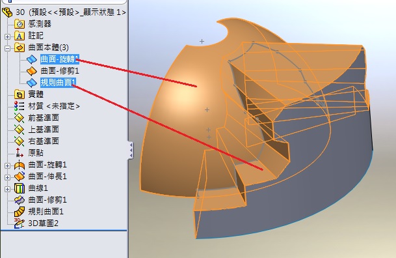This screenshot has height=258, width=396.
Task: Click the 實體 solid bodies folder icon
Action: point(20,94)
